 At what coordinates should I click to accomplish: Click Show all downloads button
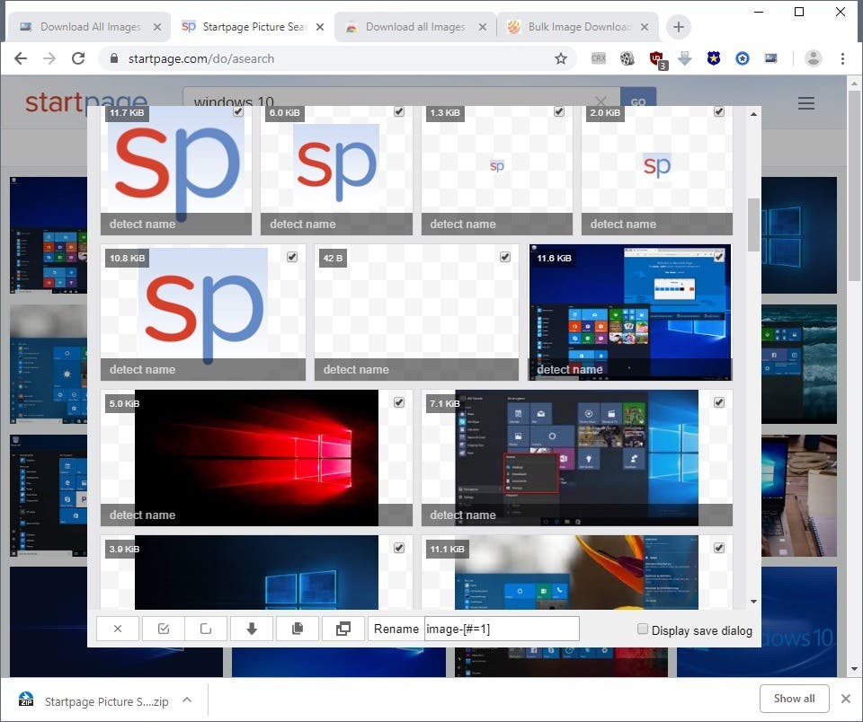pos(794,699)
